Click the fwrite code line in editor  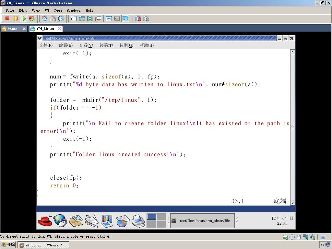(x=105, y=77)
